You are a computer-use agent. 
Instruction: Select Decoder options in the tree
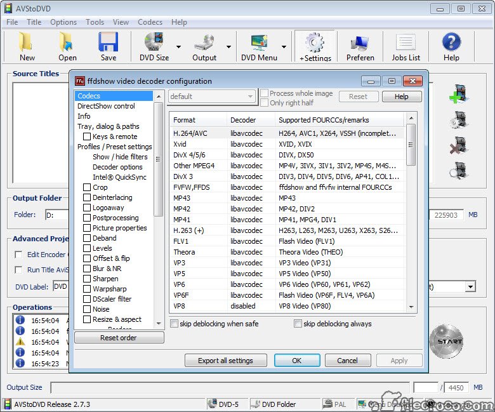117,167
